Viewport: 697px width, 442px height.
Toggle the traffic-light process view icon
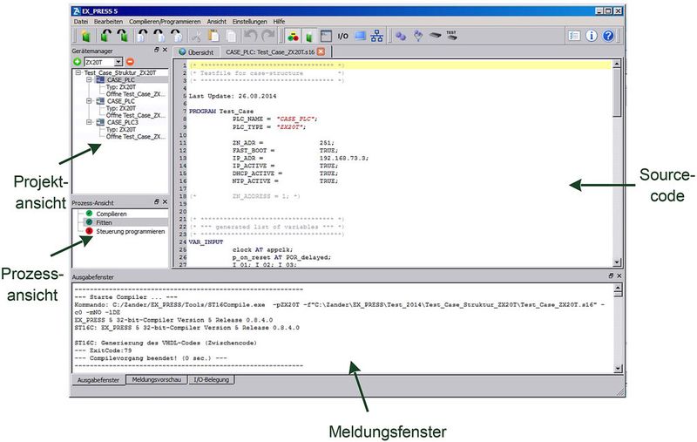point(293,36)
